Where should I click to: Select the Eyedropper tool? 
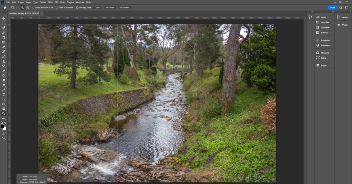(4, 47)
